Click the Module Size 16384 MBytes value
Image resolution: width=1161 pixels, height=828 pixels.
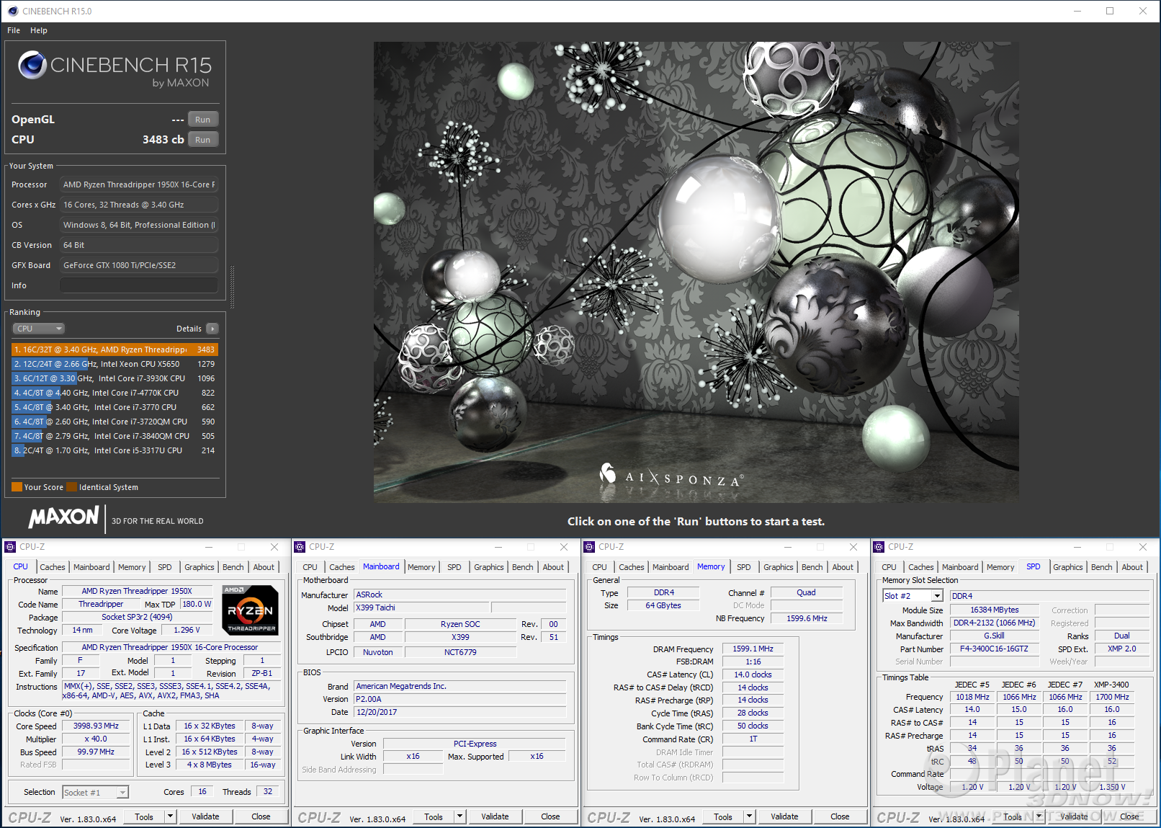pyautogui.click(x=994, y=610)
